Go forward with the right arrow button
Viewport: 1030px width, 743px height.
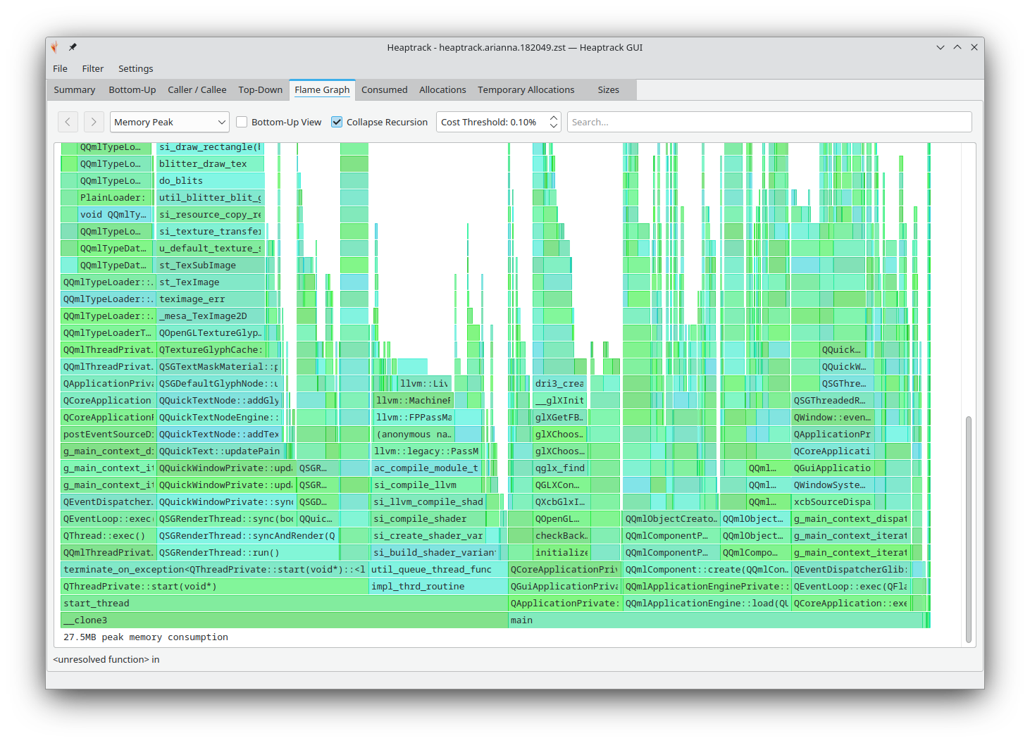point(94,122)
